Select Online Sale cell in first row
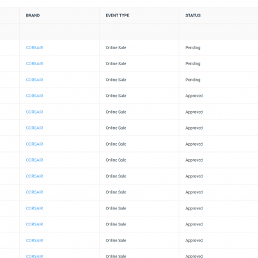This screenshot has width=258, height=258. click(x=116, y=48)
